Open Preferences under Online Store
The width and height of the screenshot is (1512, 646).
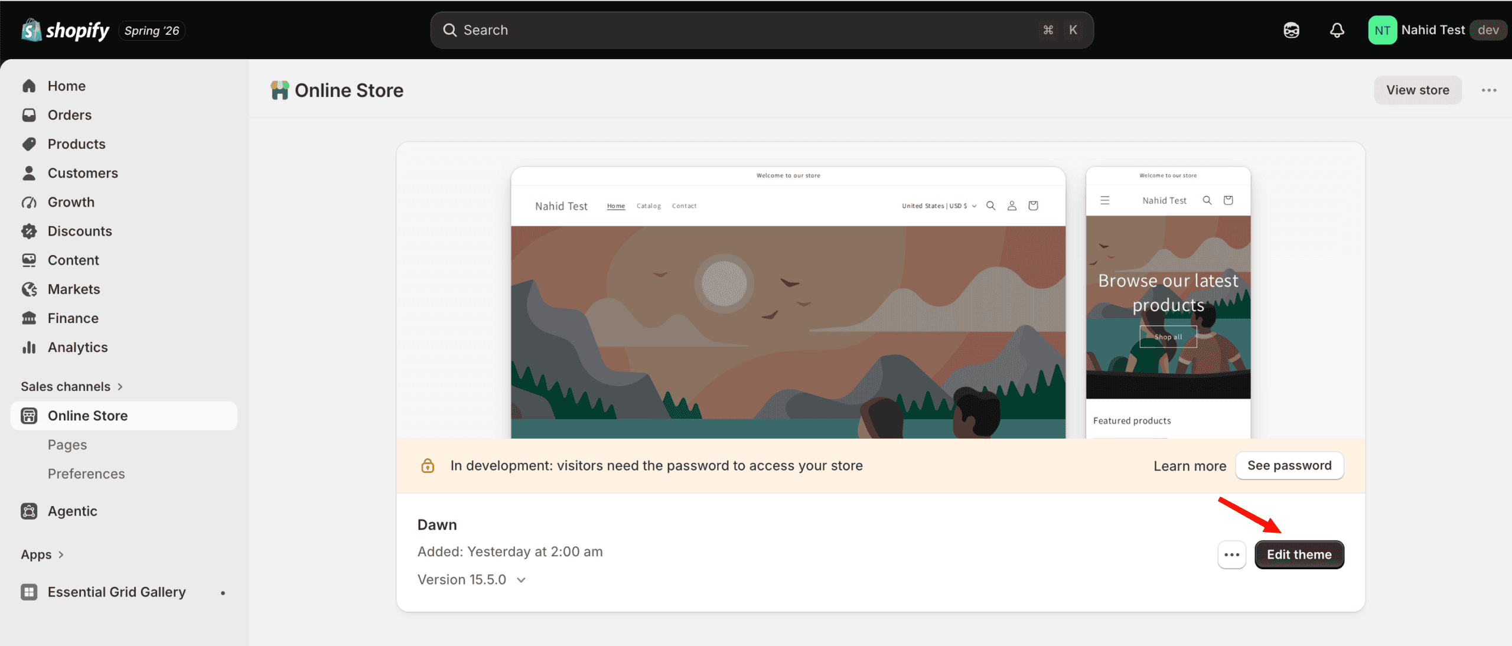(x=124, y=474)
